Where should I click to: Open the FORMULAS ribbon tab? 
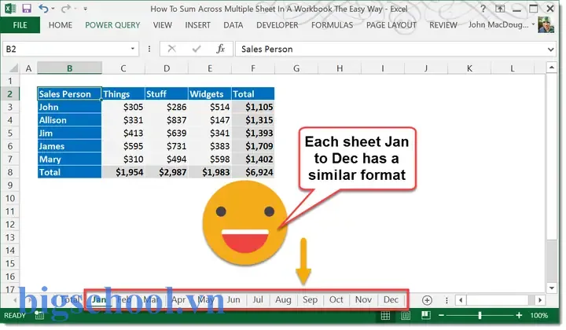tap(332, 25)
